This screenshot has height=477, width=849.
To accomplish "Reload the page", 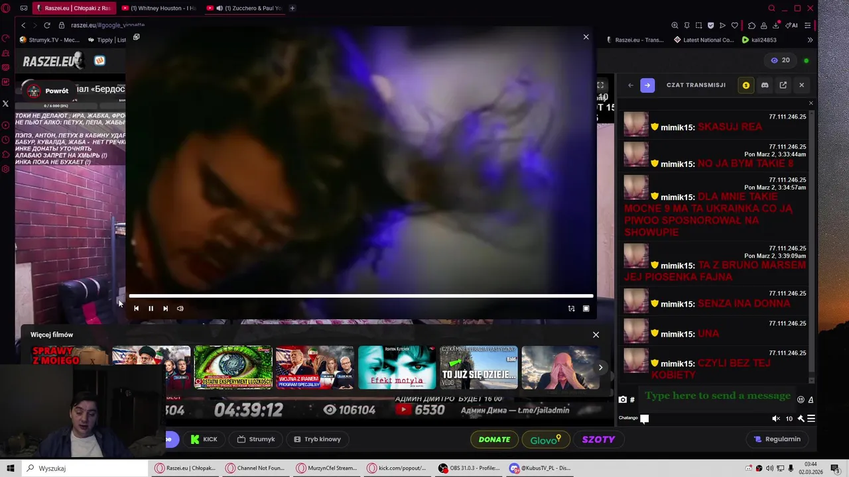I will click(x=47, y=25).
